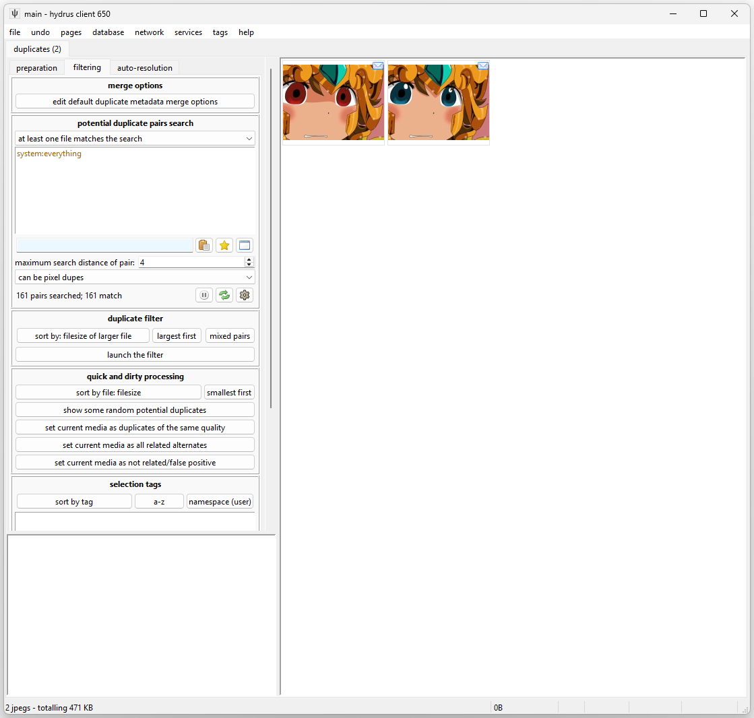Set current media as not related/false positive
This screenshot has width=754, height=718.
click(135, 463)
